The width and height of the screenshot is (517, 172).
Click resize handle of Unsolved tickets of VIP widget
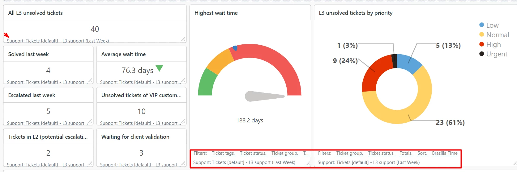click(183, 121)
